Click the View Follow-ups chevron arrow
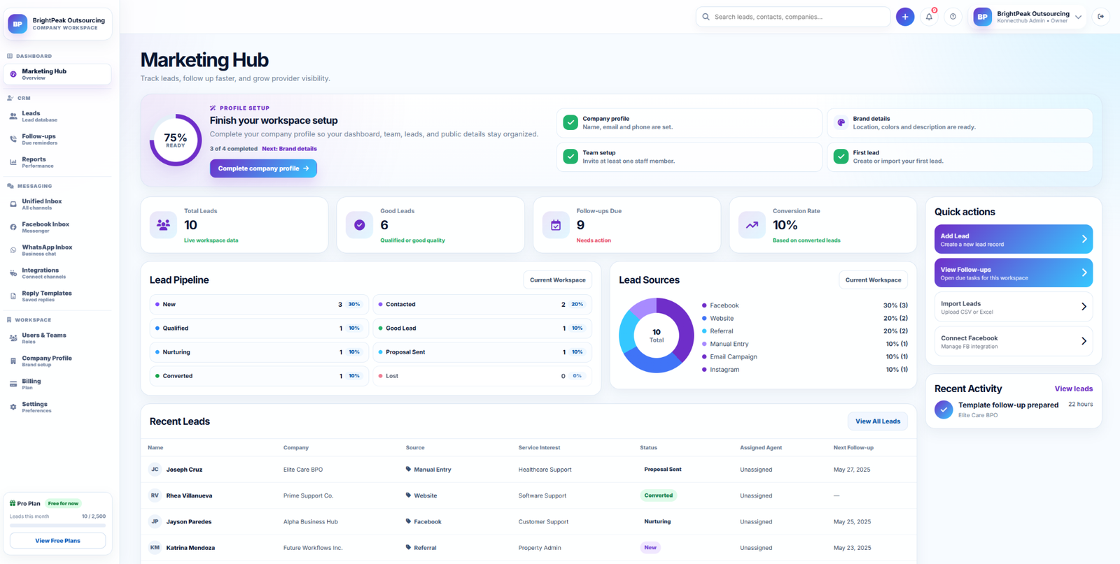This screenshot has height=564, width=1120. (x=1084, y=273)
